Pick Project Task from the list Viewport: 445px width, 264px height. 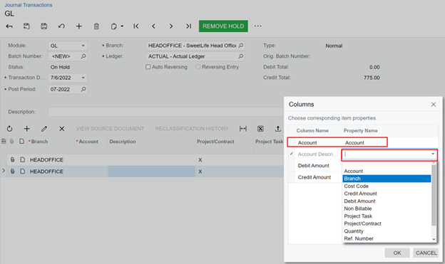(x=387, y=216)
